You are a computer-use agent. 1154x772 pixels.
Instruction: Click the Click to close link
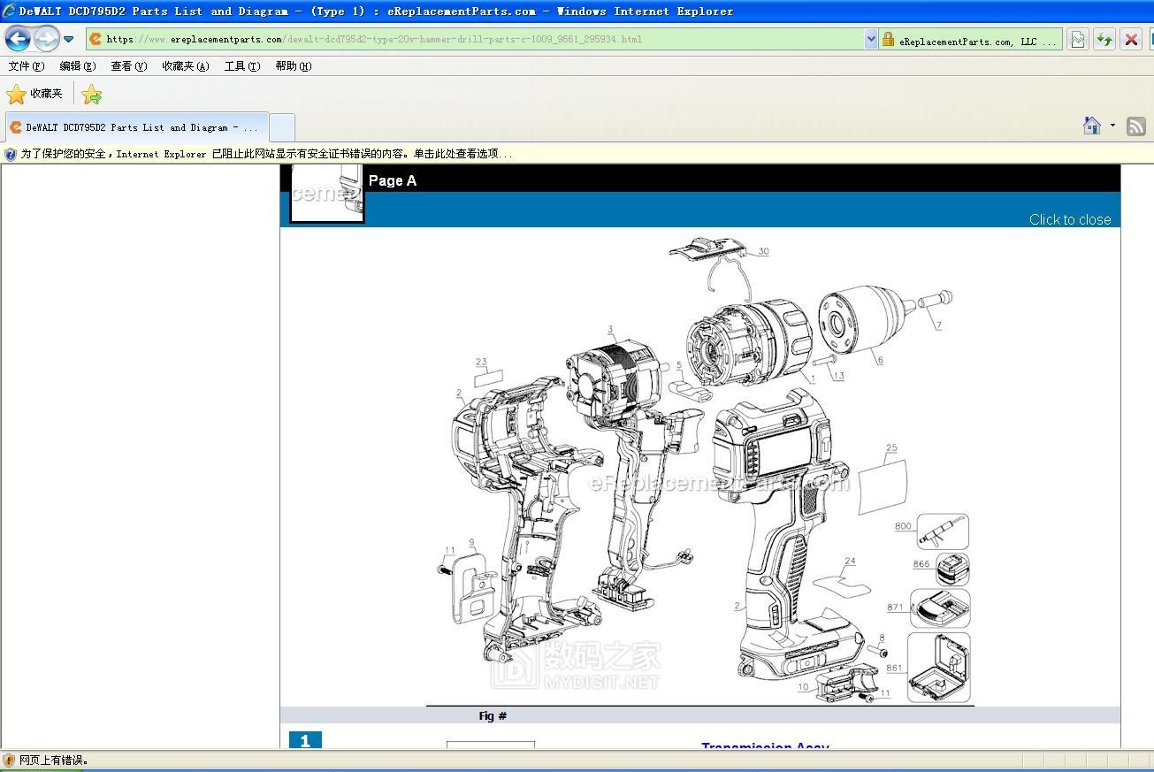[1070, 219]
